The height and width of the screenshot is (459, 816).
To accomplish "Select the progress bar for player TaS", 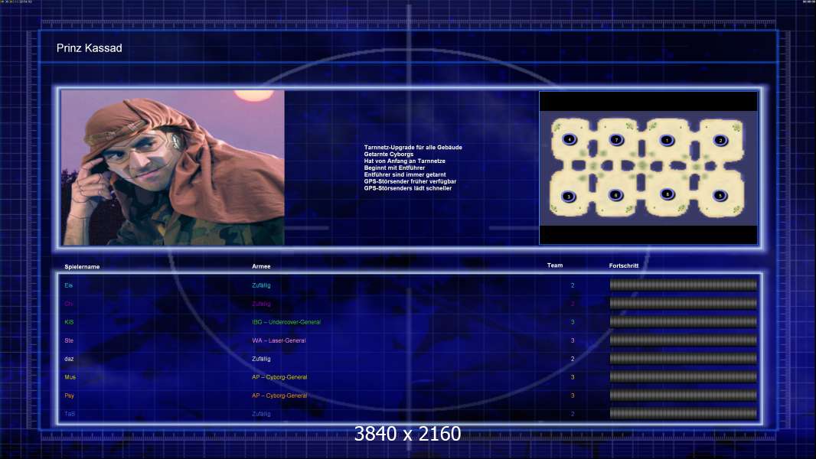I will [684, 414].
